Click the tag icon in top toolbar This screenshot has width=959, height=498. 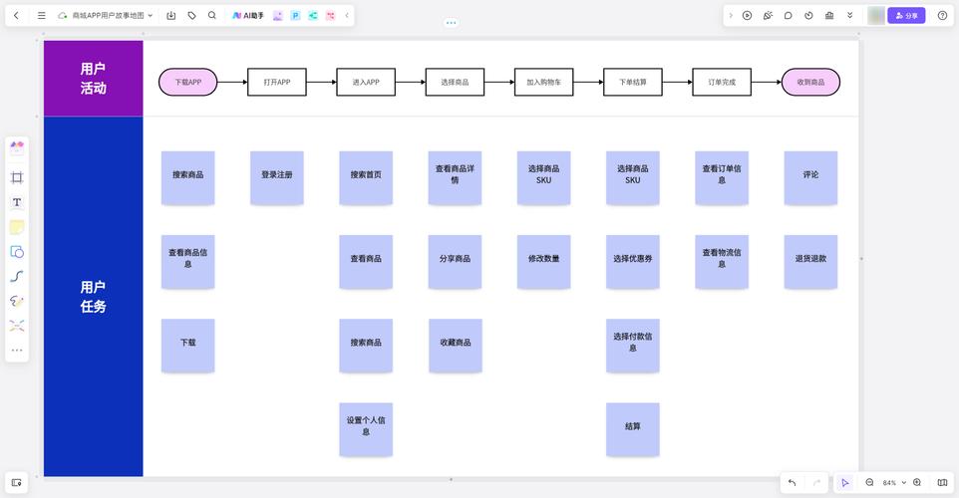[192, 15]
